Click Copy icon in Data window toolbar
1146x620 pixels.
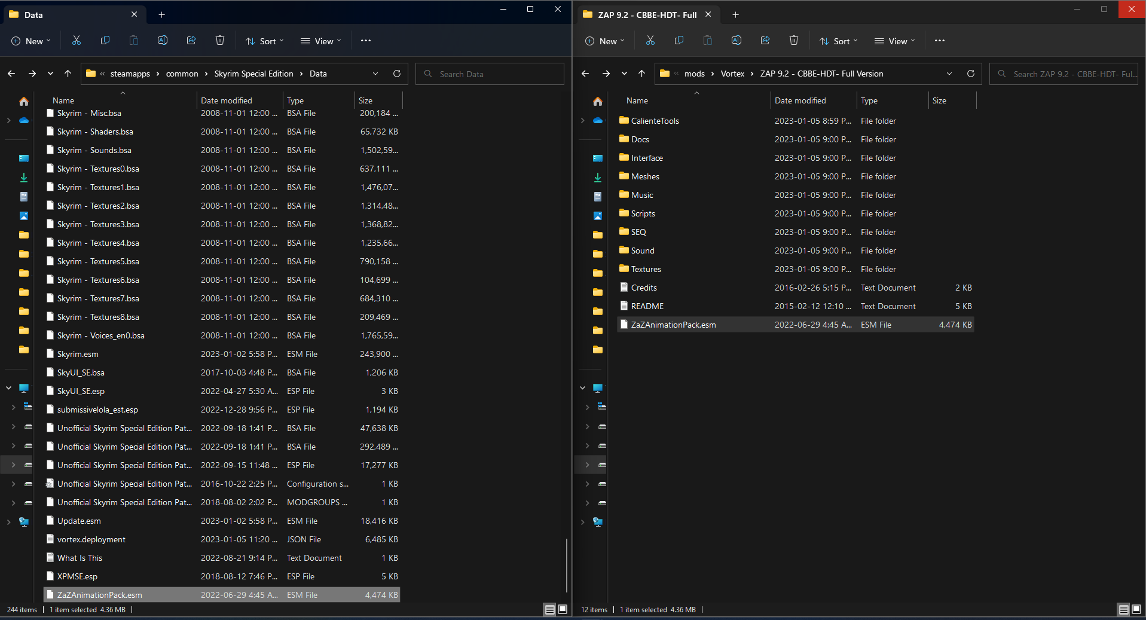tap(105, 41)
